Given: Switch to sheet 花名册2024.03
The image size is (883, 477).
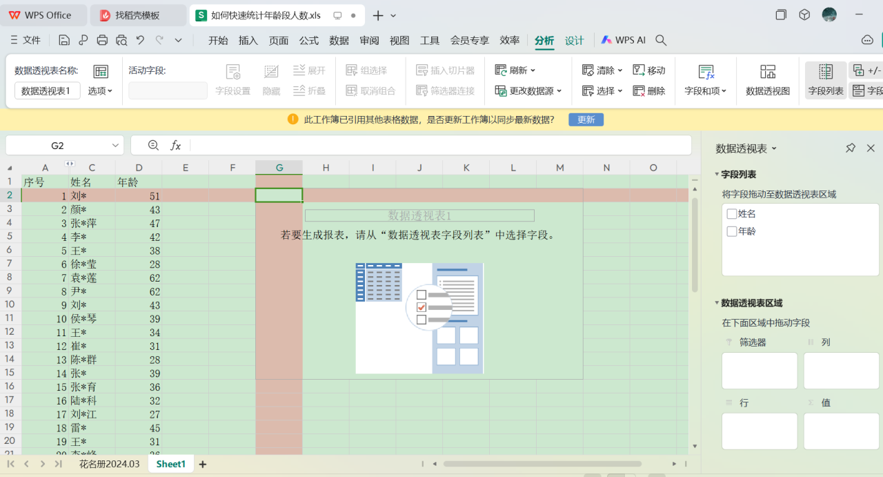Looking at the screenshot, I should 109,464.
